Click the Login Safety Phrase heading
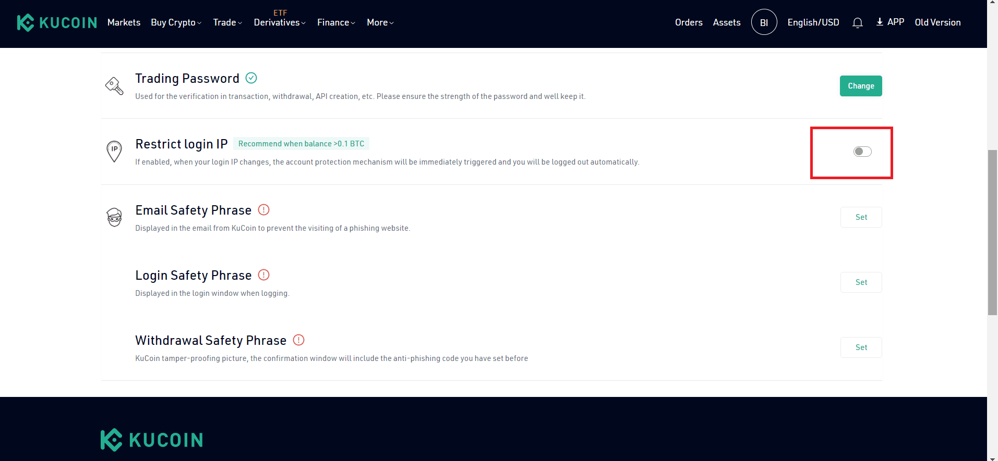This screenshot has width=998, height=461. [193, 275]
